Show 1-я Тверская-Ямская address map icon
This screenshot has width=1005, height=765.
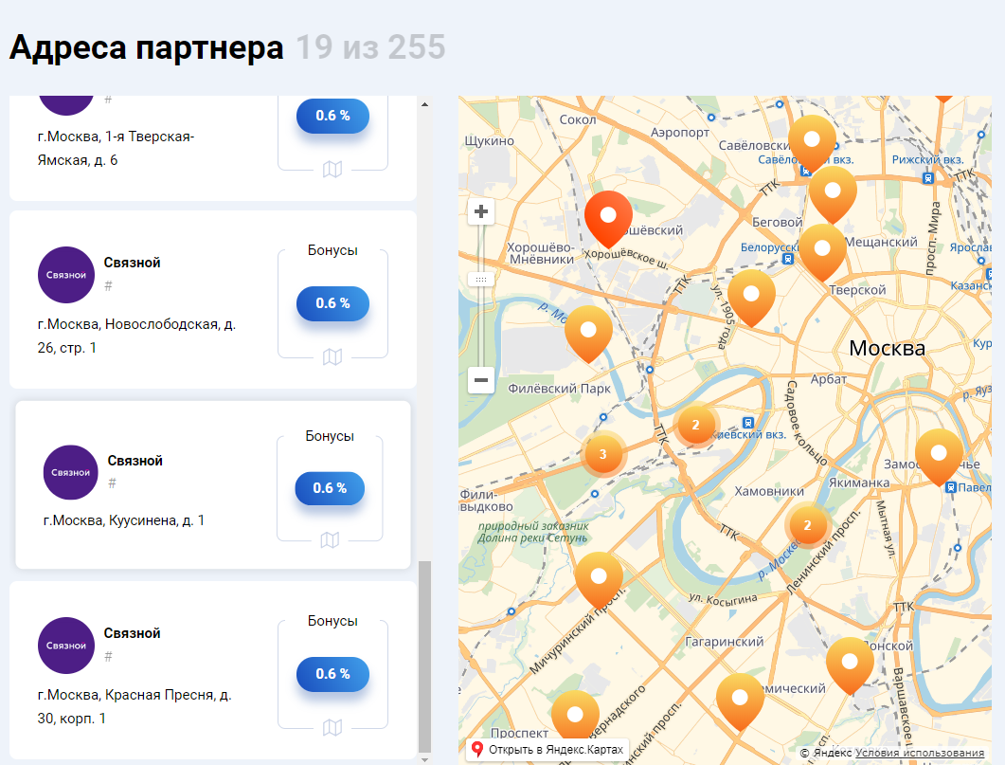tap(332, 170)
